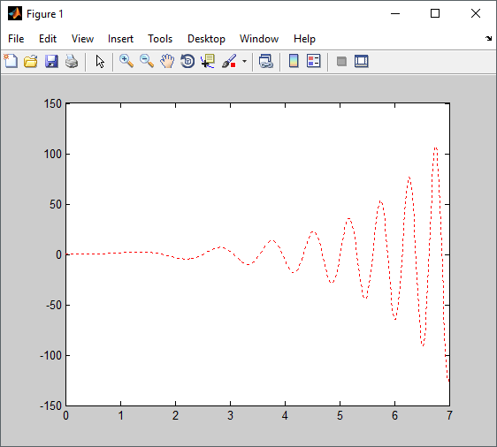This screenshot has height=447, width=497.
Task: Open the Tools menu
Action: pyautogui.click(x=160, y=39)
